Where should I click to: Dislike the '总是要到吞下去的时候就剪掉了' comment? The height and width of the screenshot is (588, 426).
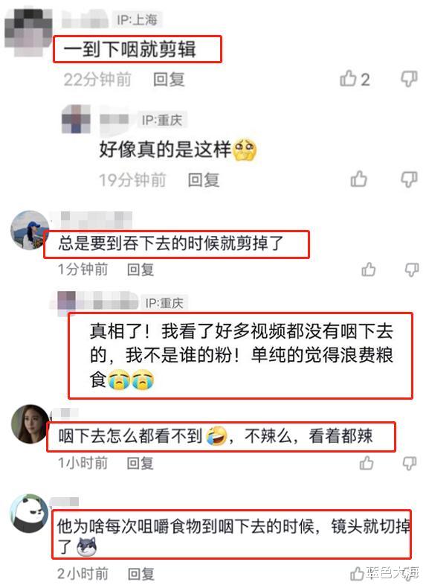(x=412, y=269)
